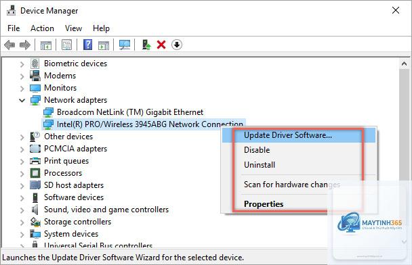Click the Other devices category icon
Screen dimensions: 412x265
[x=35, y=137]
